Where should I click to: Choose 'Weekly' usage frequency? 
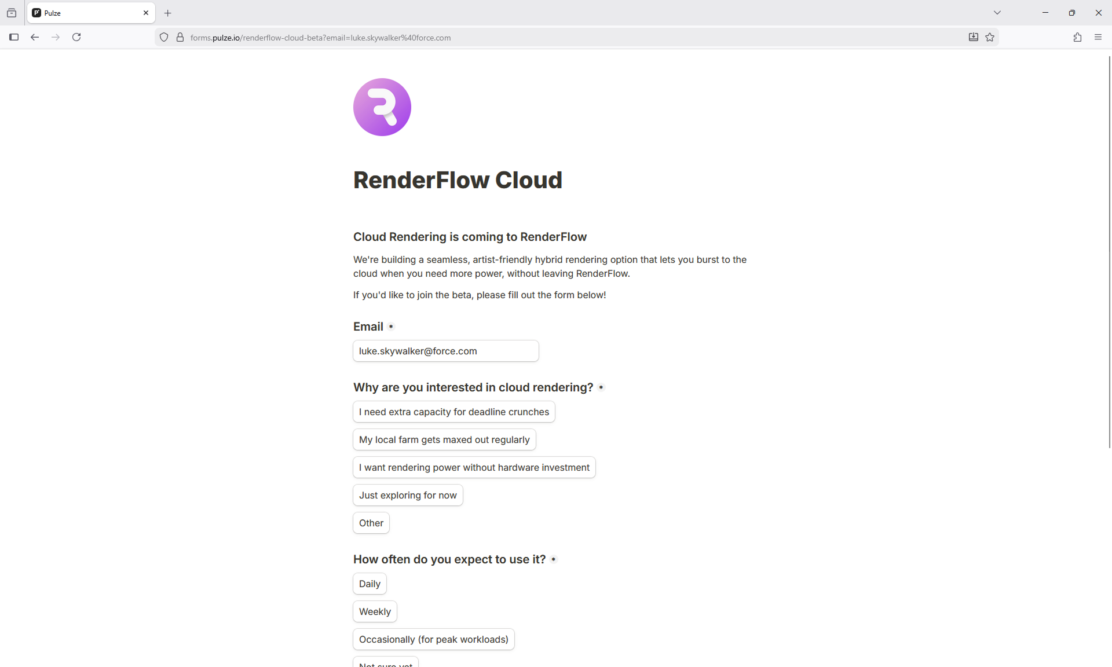tap(375, 611)
